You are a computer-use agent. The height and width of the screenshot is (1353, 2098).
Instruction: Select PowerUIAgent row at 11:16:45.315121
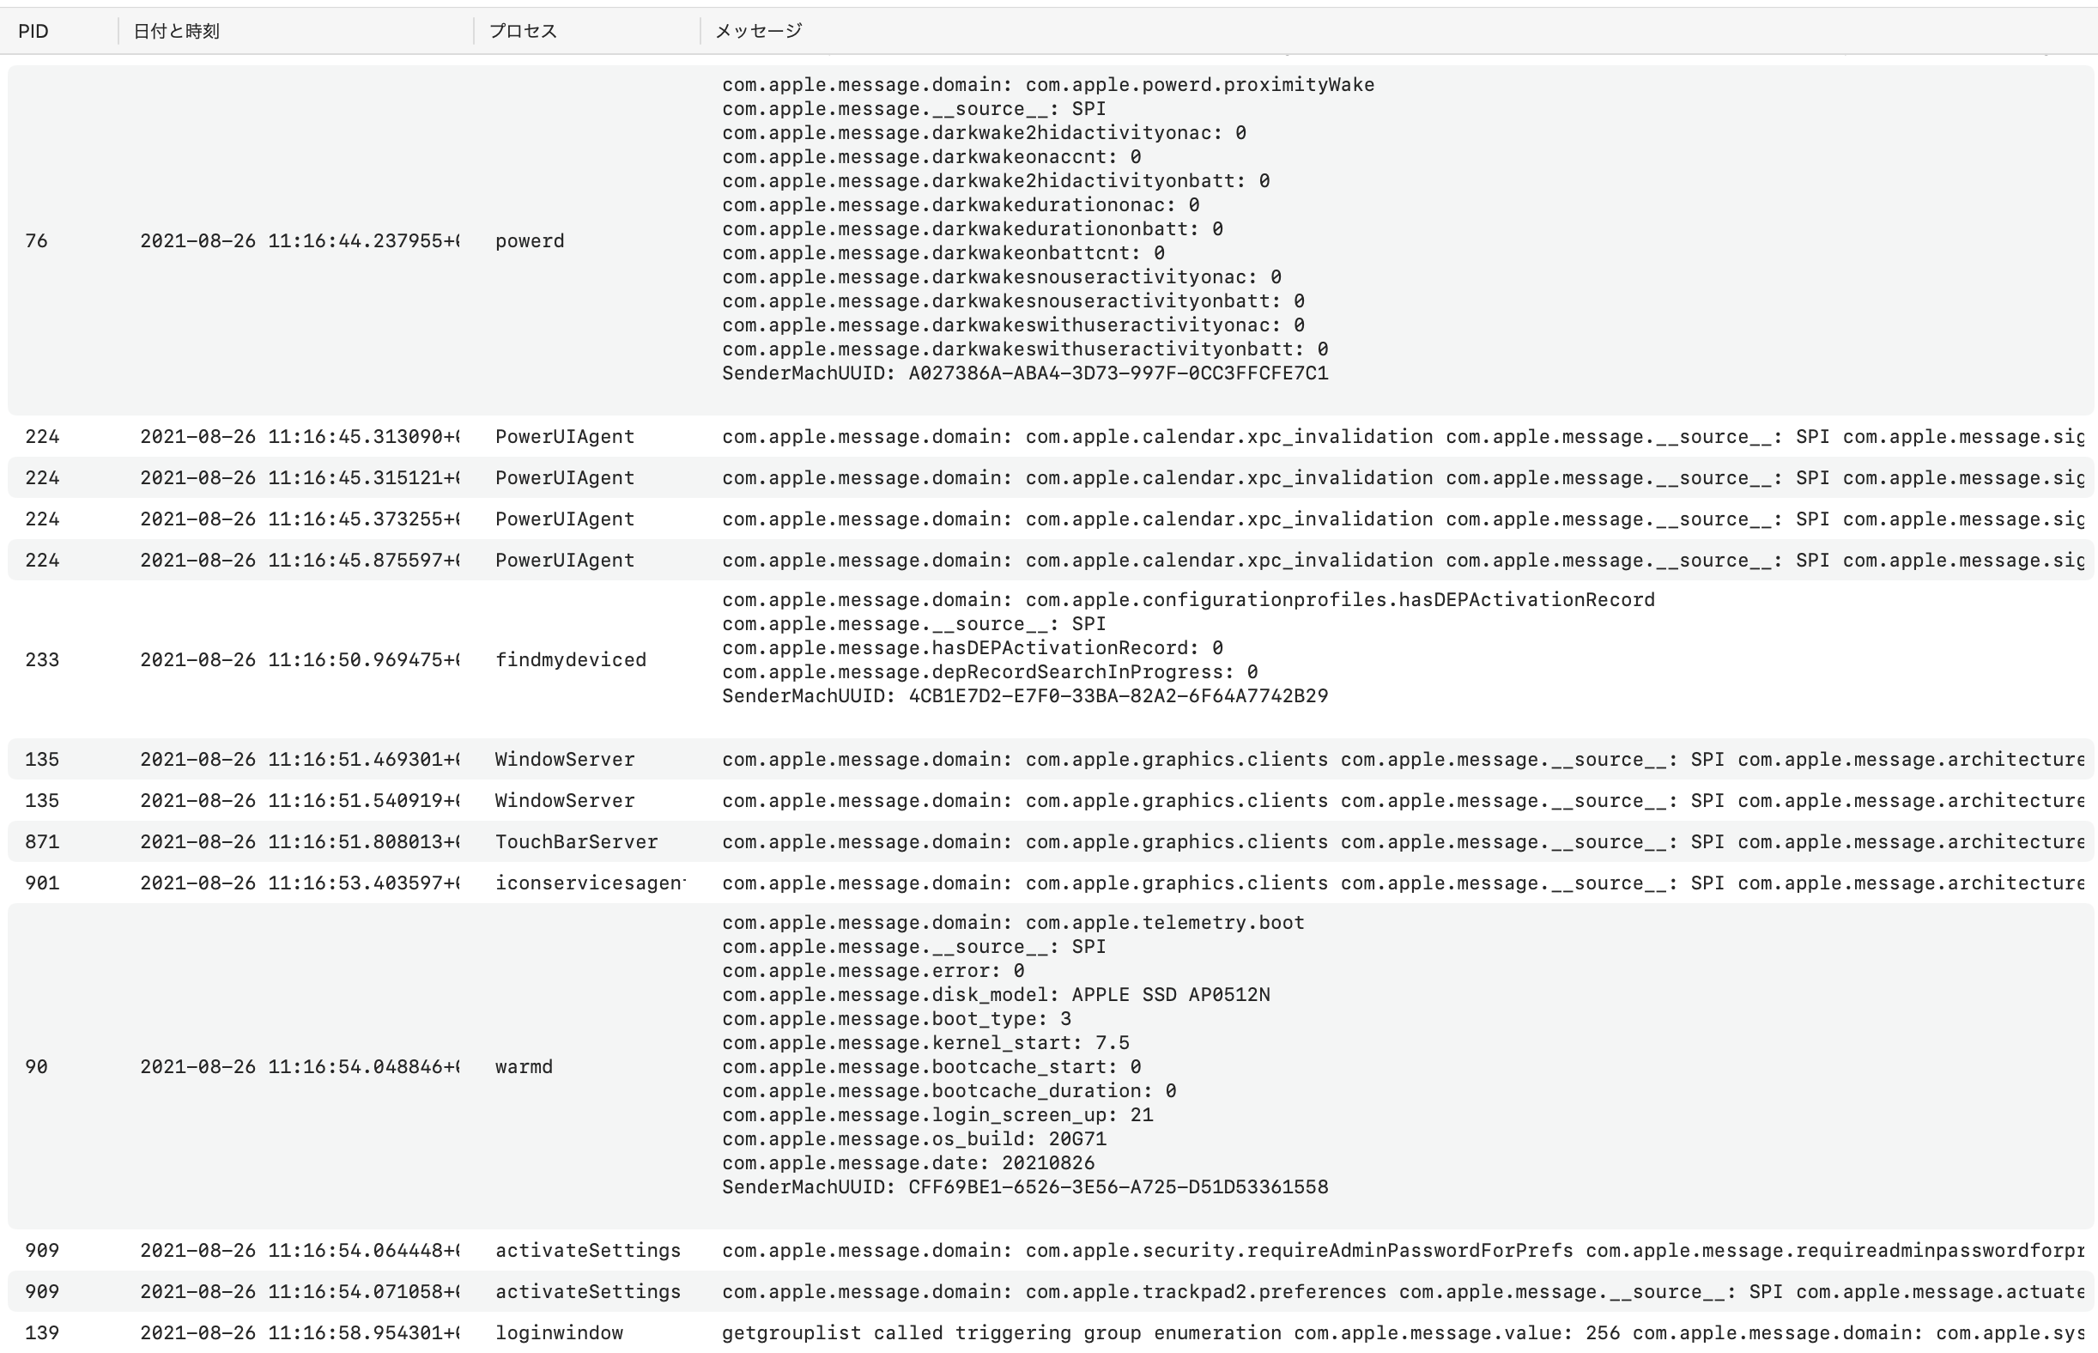(564, 478)
